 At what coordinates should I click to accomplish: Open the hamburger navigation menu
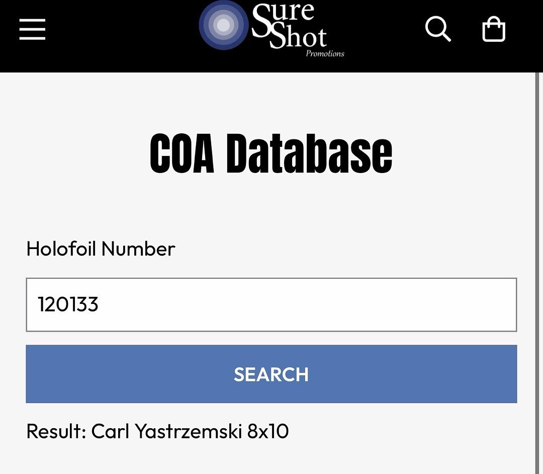click(x=32, y=30)
